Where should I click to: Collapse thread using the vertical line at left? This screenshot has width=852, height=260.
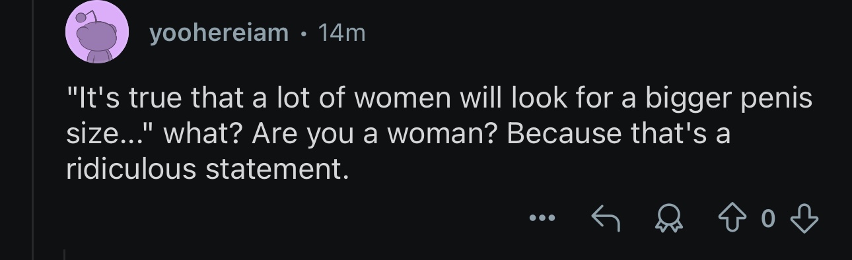pyautogui.click(x=33, y=130)
